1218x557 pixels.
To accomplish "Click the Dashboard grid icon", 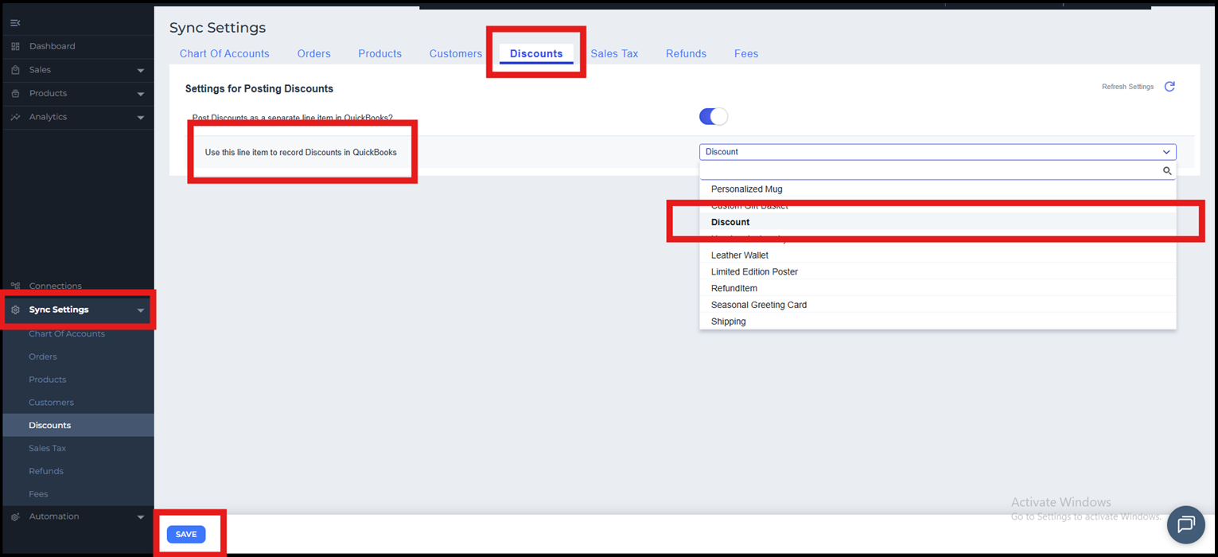I will tap(15, 46).
